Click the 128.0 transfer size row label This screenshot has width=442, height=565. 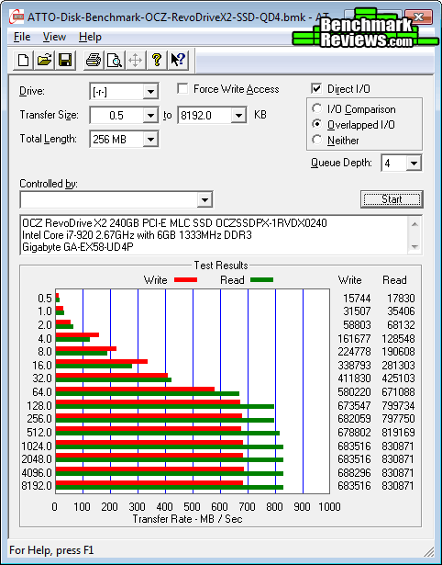tap(39, 405)
